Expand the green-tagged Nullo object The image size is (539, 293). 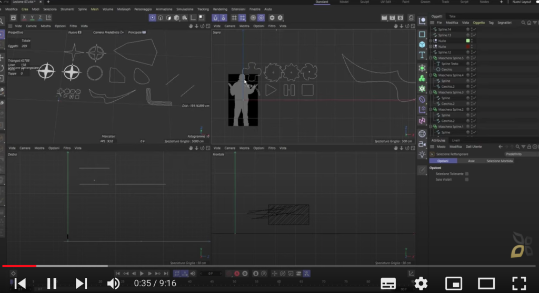click(431, 41)
